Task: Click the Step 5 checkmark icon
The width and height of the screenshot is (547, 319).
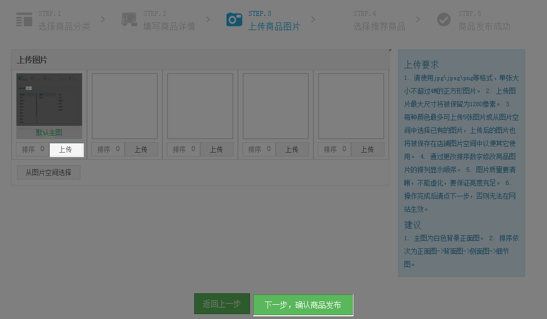Action: (444, 20)
